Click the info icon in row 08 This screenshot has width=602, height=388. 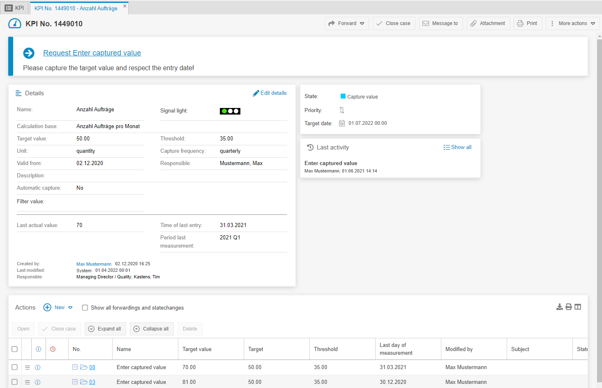click(38, 367)
